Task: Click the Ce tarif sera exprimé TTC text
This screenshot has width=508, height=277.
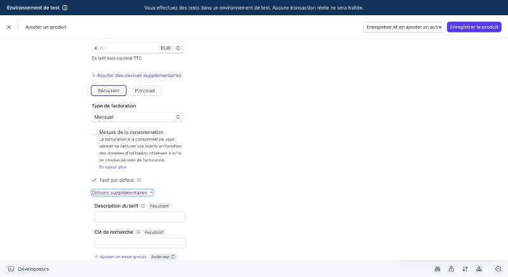Action: click(x=117, y=58)
